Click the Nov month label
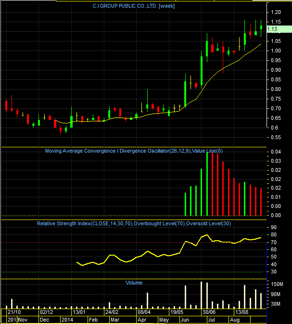 coord(23,320)
